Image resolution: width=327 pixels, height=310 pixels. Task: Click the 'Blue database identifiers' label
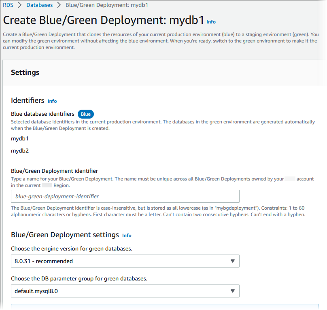point(42,114)
